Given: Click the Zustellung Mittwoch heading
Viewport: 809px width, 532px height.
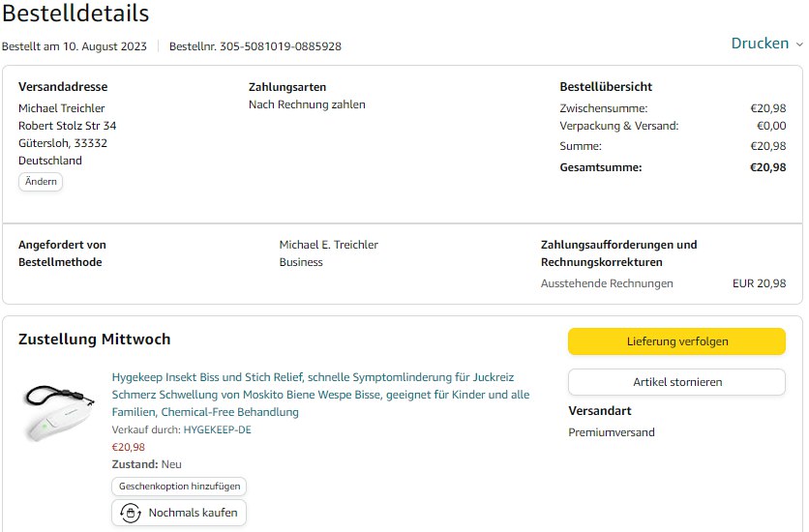Looking at the screenshot, I should (95, 340).
